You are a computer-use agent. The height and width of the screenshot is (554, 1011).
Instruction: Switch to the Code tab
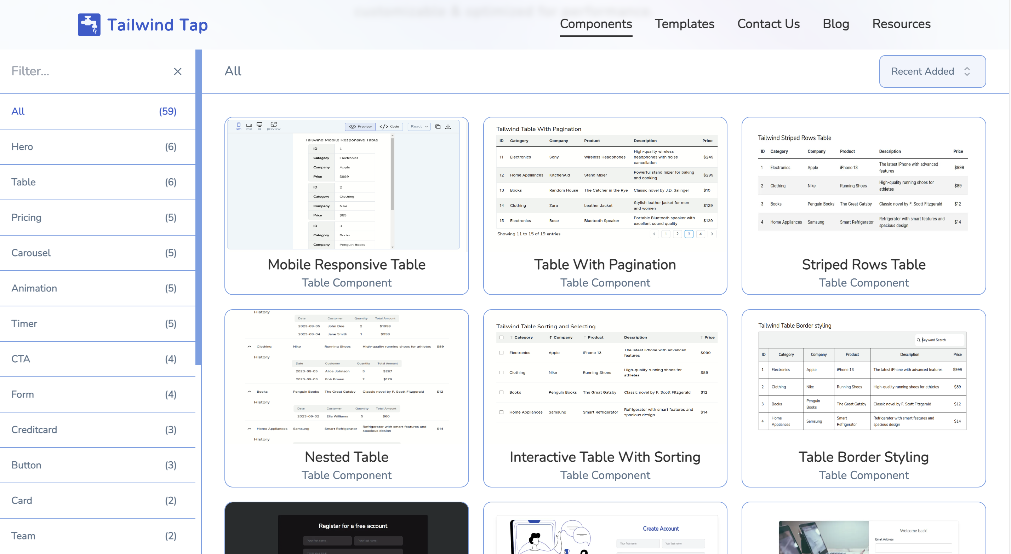(389, 126)
